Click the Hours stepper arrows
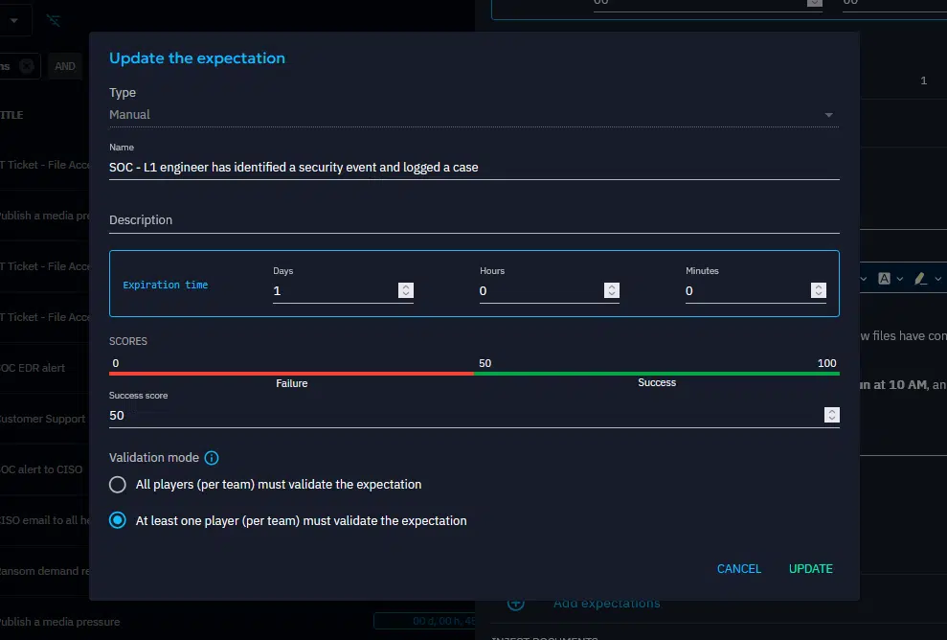This screenshot has width=947, height=640. [x=612, y=290]
